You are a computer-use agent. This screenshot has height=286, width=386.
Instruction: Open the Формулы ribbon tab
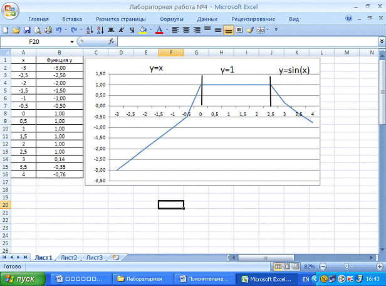coord(171,19)
